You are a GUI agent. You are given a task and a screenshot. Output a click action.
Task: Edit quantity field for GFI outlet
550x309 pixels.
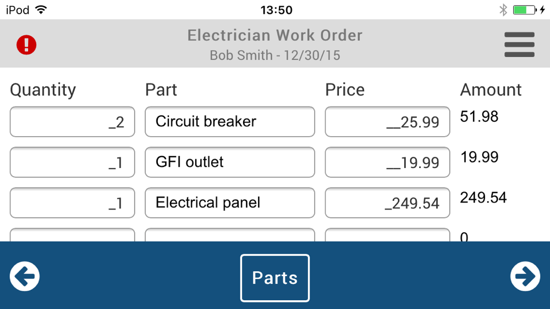click(72, 162)
